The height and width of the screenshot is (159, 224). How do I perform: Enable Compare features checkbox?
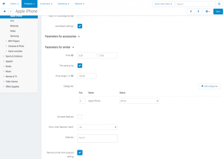point(80,117)
